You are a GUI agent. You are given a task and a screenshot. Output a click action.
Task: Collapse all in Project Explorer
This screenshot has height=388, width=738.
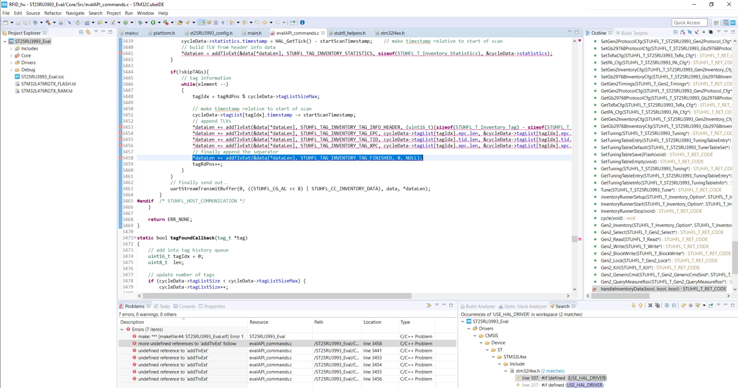point(81,32)
